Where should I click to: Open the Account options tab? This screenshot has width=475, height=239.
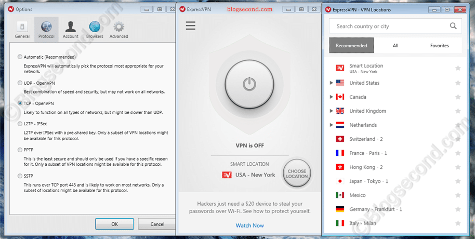(71, 30)
